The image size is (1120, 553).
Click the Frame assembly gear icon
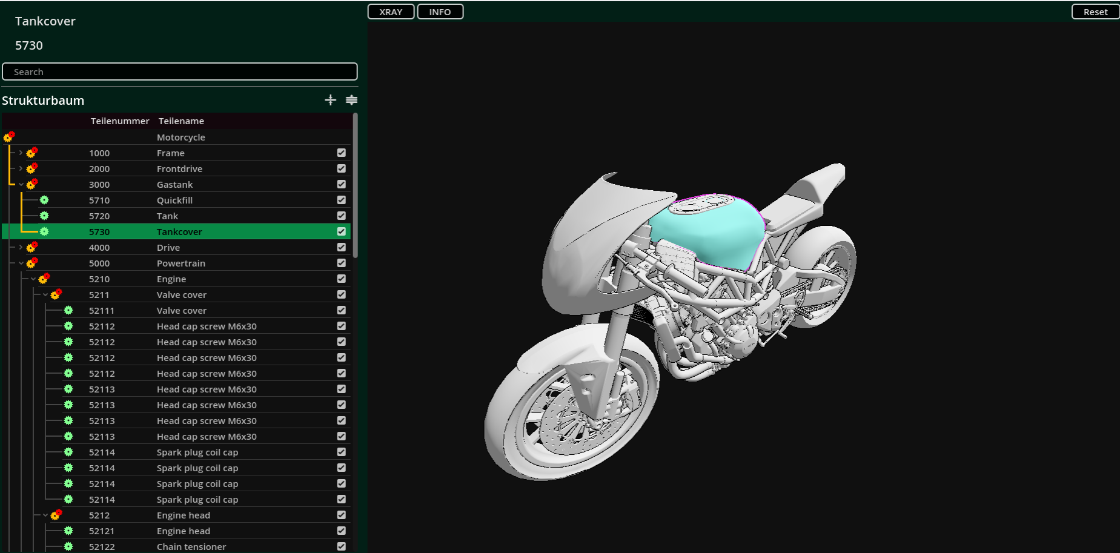click(x=32, y=153)
